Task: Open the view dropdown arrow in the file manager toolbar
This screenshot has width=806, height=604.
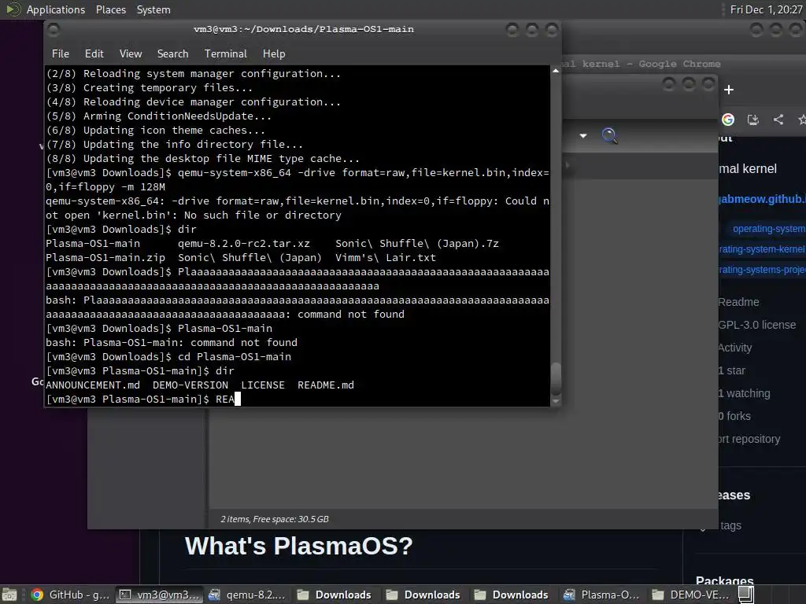Action: [583, 135]
